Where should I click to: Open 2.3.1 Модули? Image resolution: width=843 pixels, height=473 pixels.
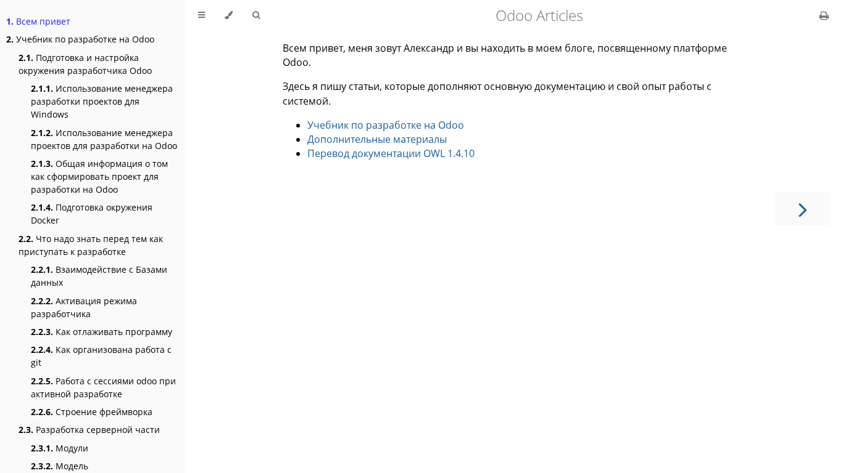[59, 448]
